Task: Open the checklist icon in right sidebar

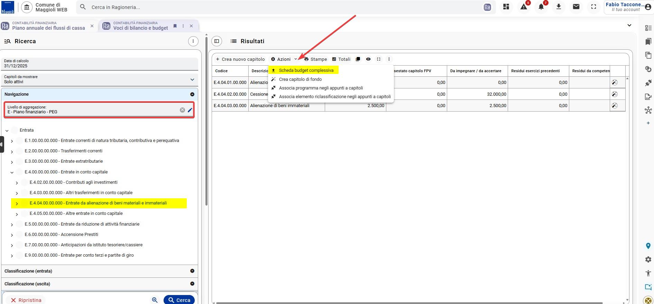Action: point(648,28)
